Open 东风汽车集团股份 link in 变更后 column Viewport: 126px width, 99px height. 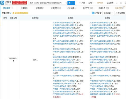tap(100, 91)
